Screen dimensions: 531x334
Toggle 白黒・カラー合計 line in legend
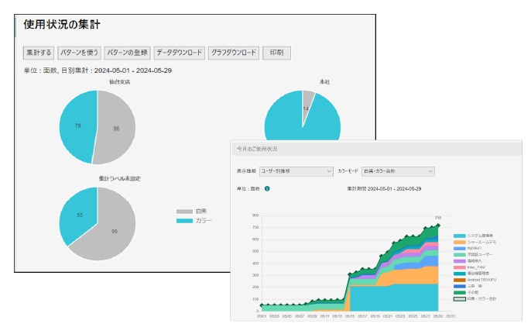pyautogui.click(x=459, y=298)
